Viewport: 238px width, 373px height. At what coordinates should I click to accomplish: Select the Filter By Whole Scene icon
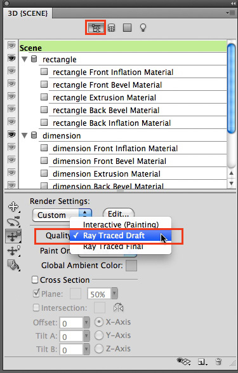coord(96,28)
